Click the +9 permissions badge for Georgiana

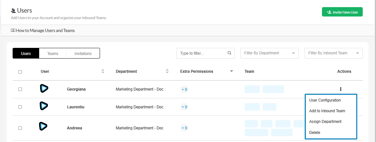click(184, 89)
